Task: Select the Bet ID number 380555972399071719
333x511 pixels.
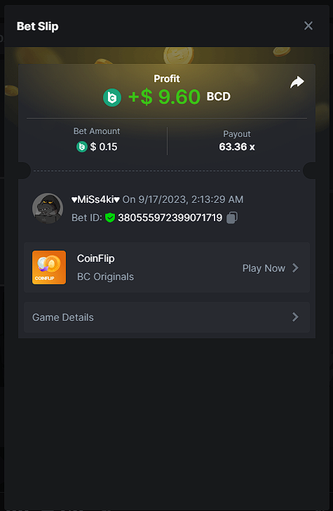Action: point(170,218)
